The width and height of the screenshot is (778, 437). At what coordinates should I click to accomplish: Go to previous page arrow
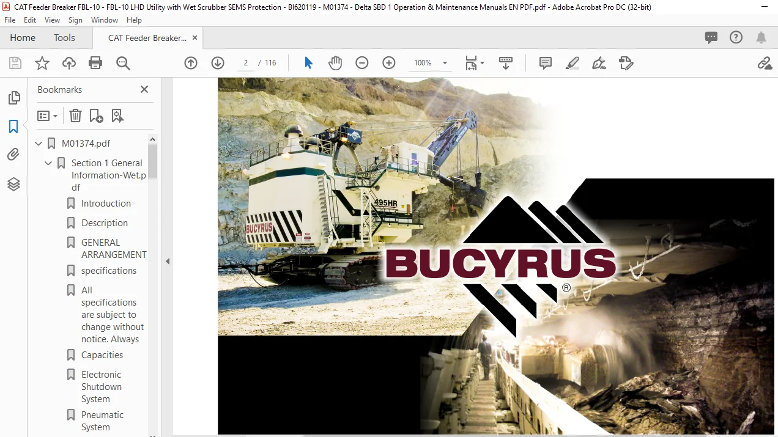tap(191, 63)
